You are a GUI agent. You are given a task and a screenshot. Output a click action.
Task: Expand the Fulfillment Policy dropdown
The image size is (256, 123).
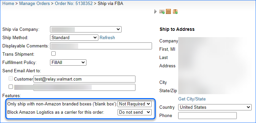68,62
